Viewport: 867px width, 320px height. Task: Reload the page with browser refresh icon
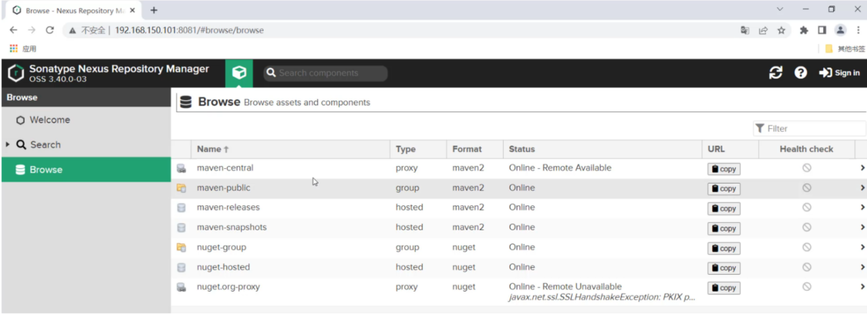click(49, 30)
